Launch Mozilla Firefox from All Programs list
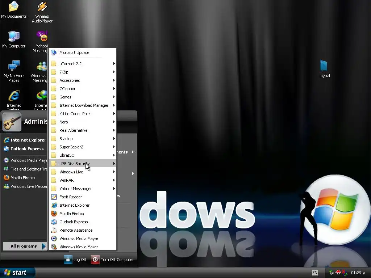The image size is (371, 278). pyautogui.click(x=83, y=214)
